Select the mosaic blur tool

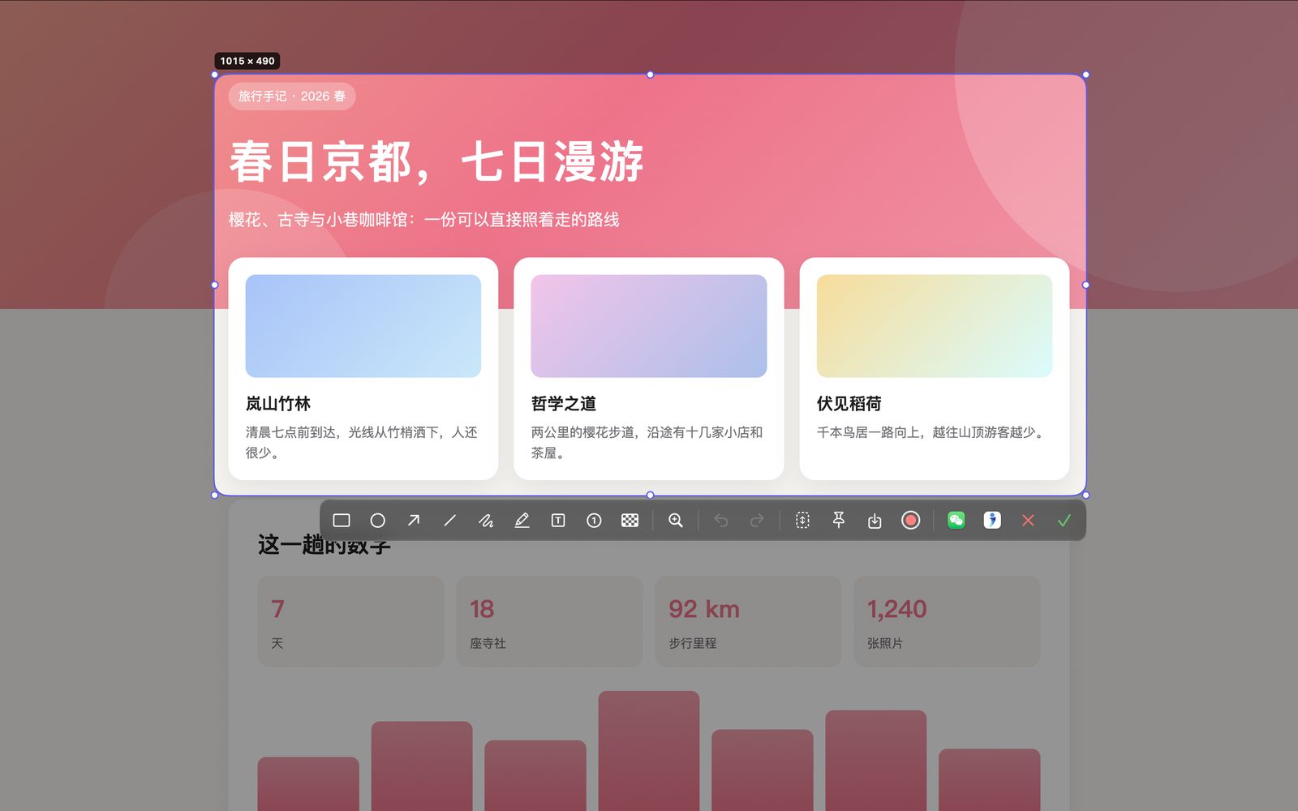click(x=630, y=521)
